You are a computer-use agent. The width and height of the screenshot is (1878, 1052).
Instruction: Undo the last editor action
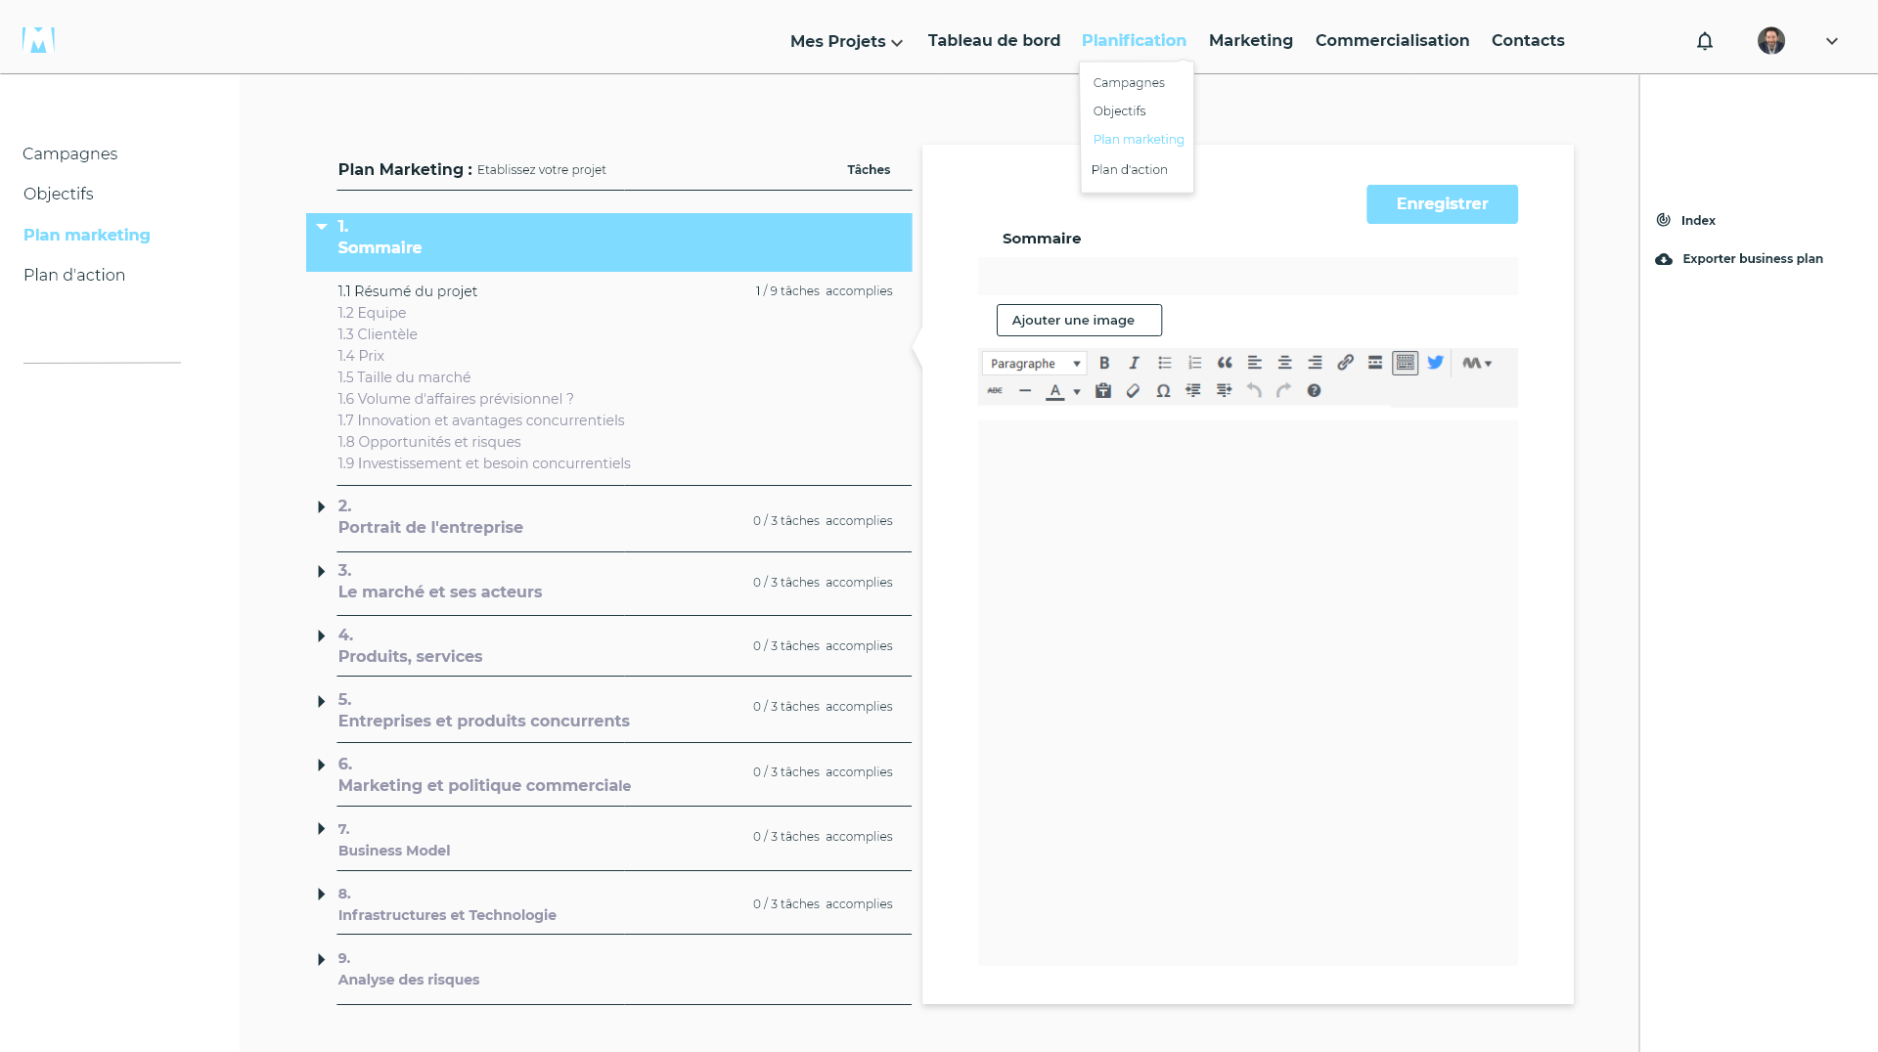(x=1254, y=390)
